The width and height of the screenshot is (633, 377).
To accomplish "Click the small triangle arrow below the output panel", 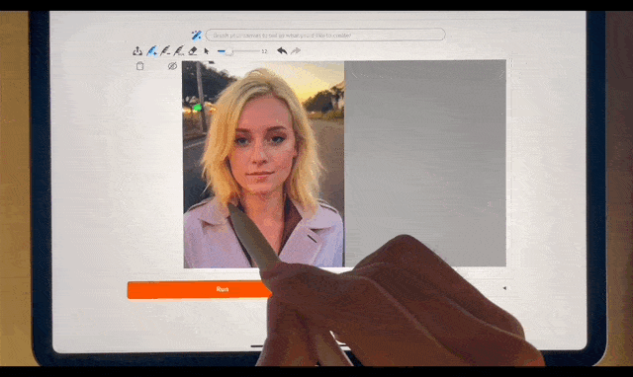I will [x=504, y=288].
